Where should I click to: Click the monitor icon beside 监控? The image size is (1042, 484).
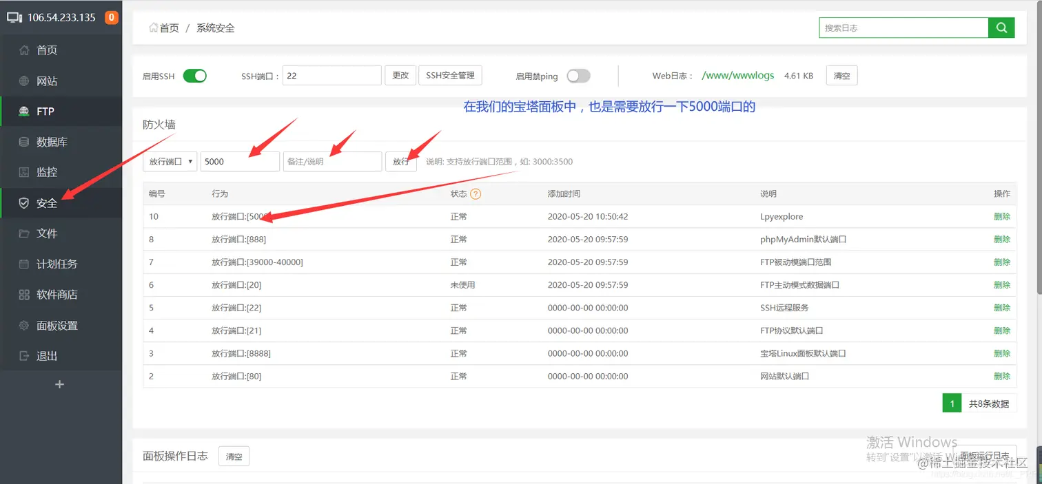tap(24, 172)
